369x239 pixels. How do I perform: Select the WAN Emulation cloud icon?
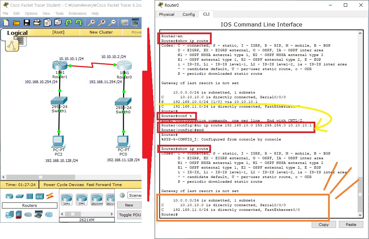pyautogui.click(x=28, y=215)
